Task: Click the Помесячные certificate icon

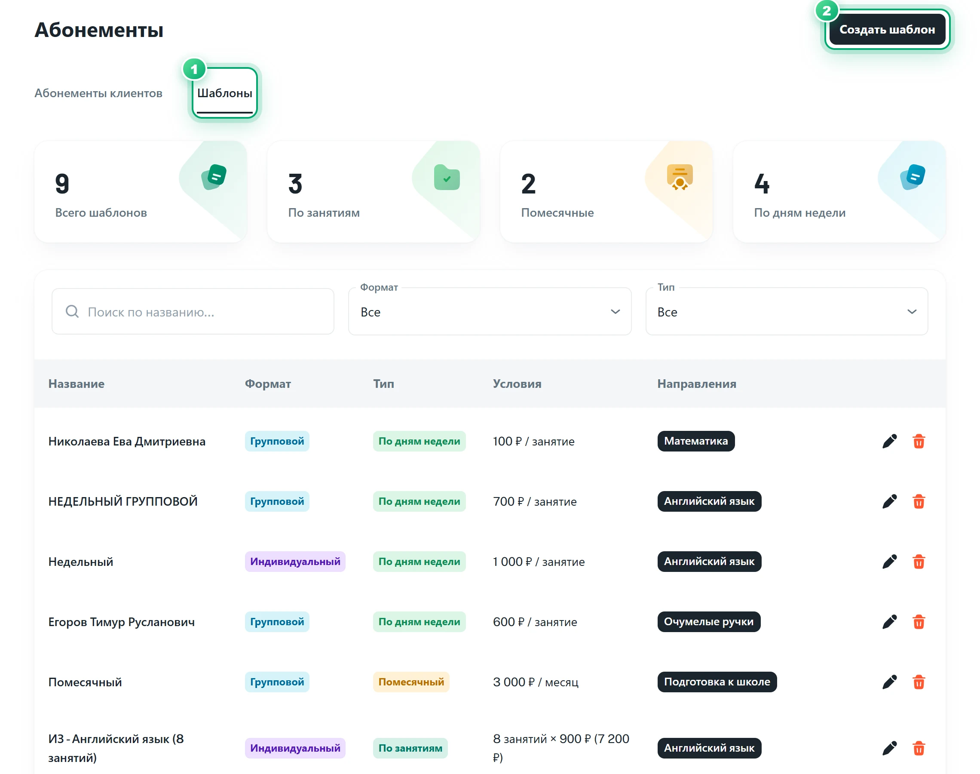Action: point(679,177)
